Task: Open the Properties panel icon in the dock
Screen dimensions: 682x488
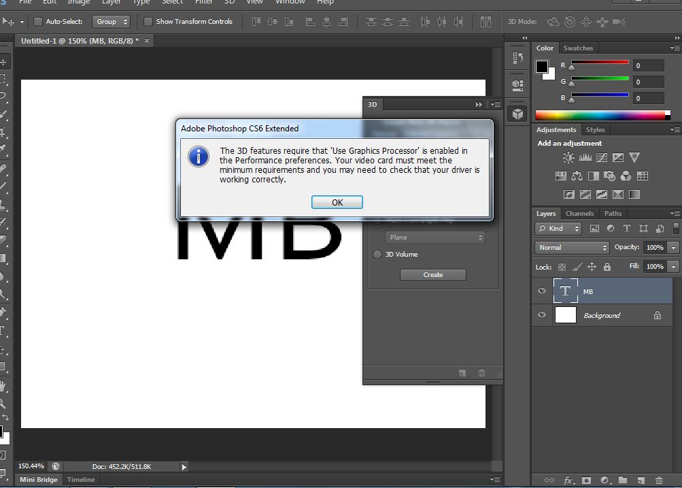Action: click(x=517, y=85)
